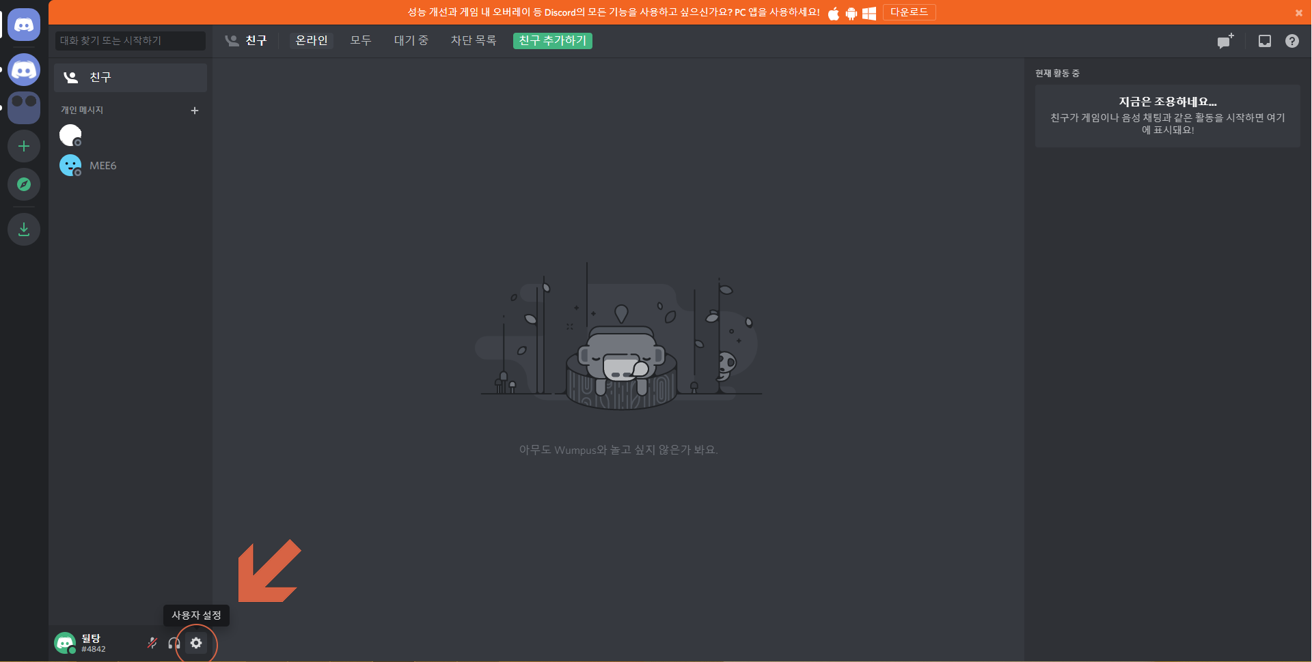Click username 밀탕 to copy tag
This screenshot has width=1312, height=662.
[92, 638]
